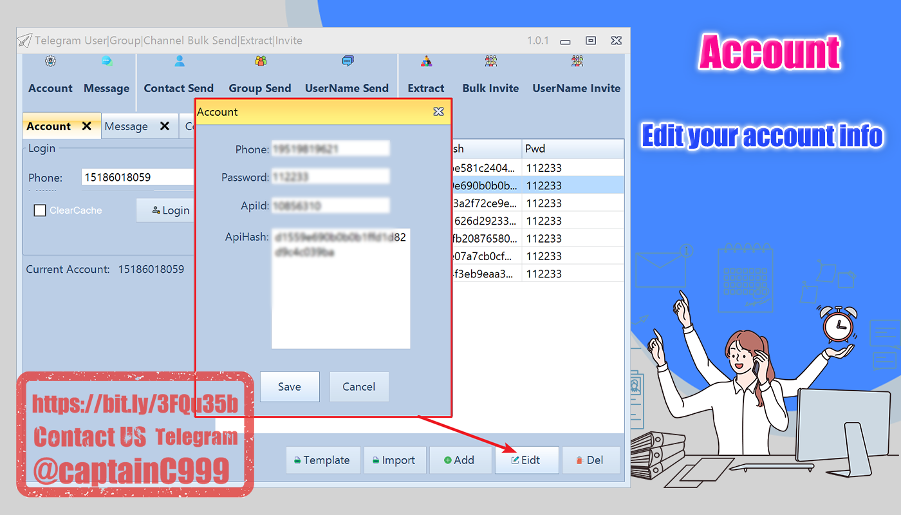Open the Extract tool

tap(426, 75)
